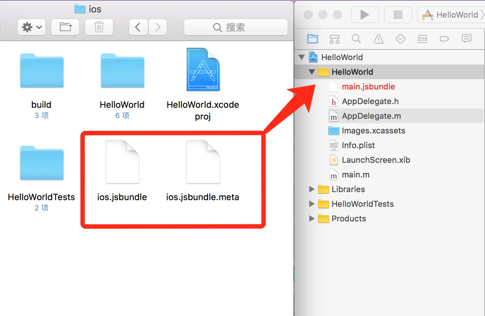Click the Xcode window minimize button

click(x=323, y=15)
